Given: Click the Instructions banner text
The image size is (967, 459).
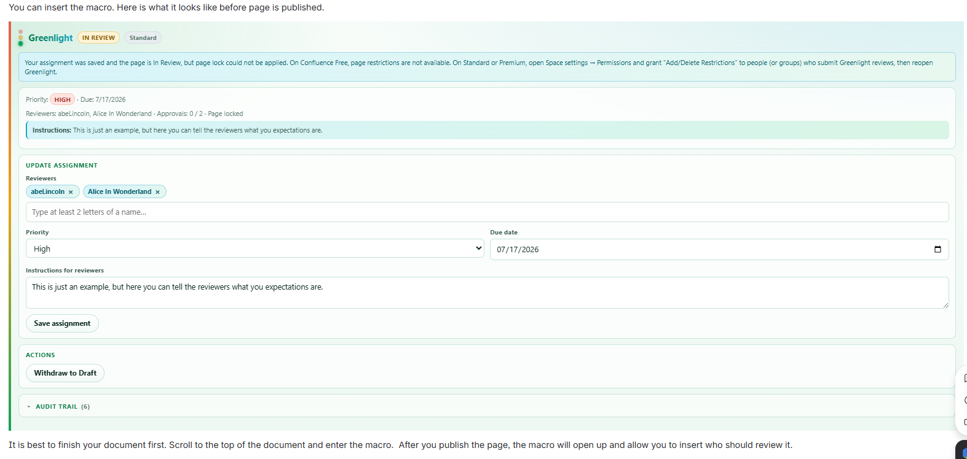Looking at the screenshot, I should [177, 130].
